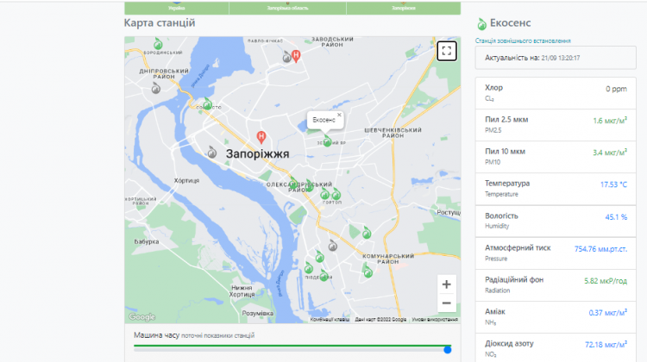
Task: Open Google logo link on map
Action: (x=141, y=317)
